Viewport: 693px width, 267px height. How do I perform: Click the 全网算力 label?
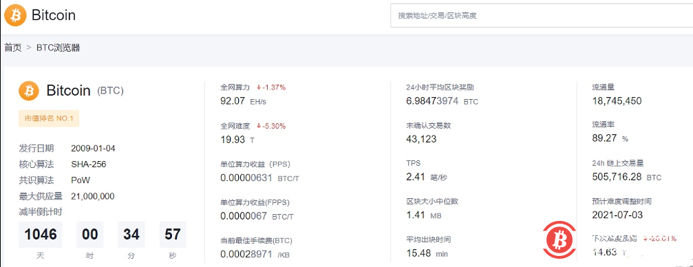[x=235, y=87]
